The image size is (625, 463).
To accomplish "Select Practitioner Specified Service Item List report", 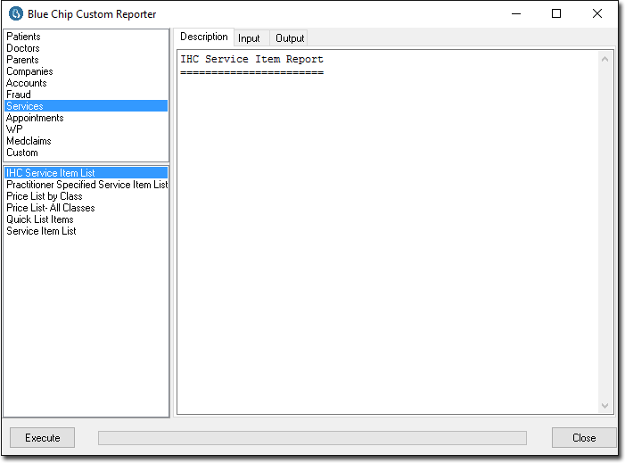I will coord(86,185).
